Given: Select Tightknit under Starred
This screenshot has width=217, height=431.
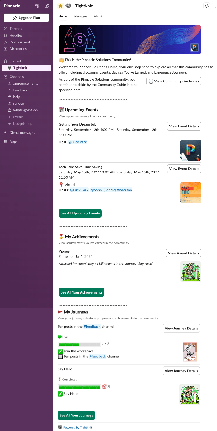Looking at the screenshot, I should click(x=26, y=68).
